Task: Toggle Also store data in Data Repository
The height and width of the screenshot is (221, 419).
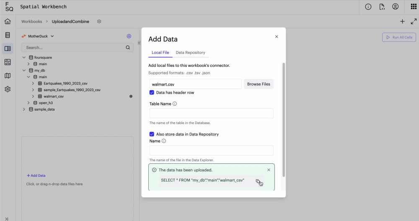Action: pos(152,134)
